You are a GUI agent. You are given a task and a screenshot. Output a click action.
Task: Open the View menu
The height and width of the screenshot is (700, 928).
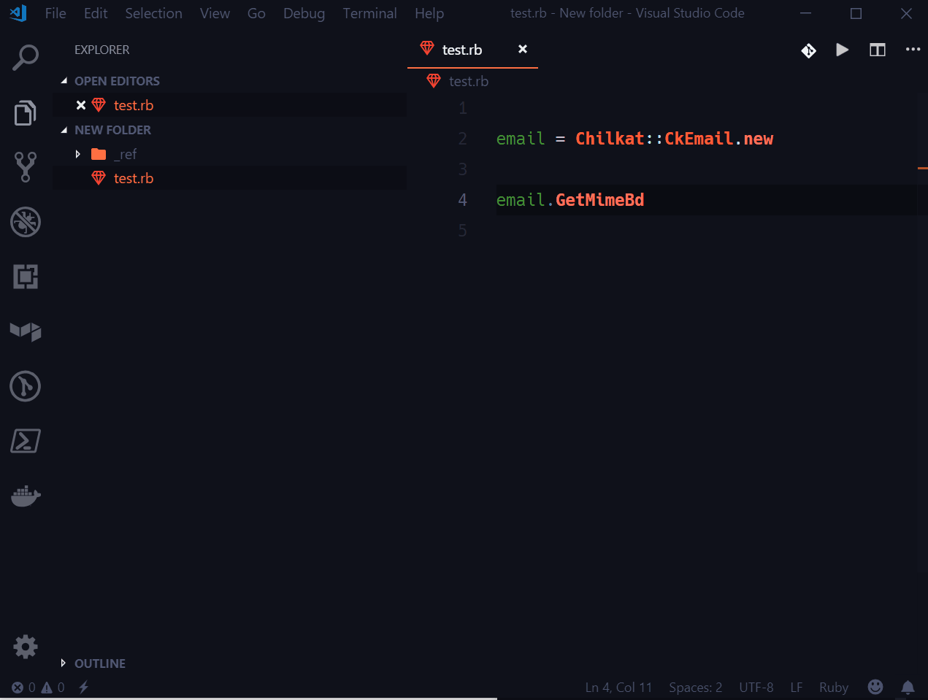point(215,13)
